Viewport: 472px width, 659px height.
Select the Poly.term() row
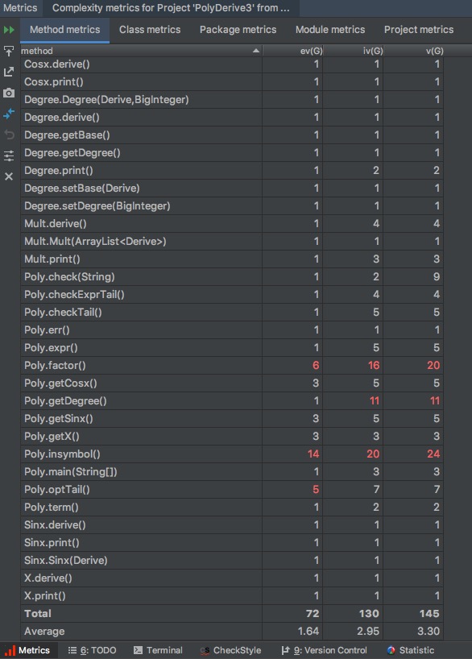pos(232,507)
